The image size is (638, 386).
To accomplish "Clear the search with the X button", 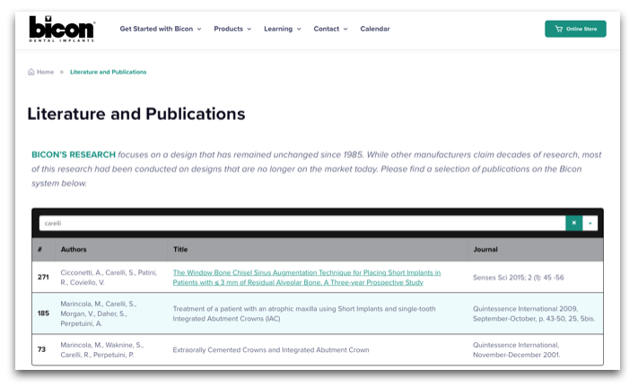I will coord(573,223).
